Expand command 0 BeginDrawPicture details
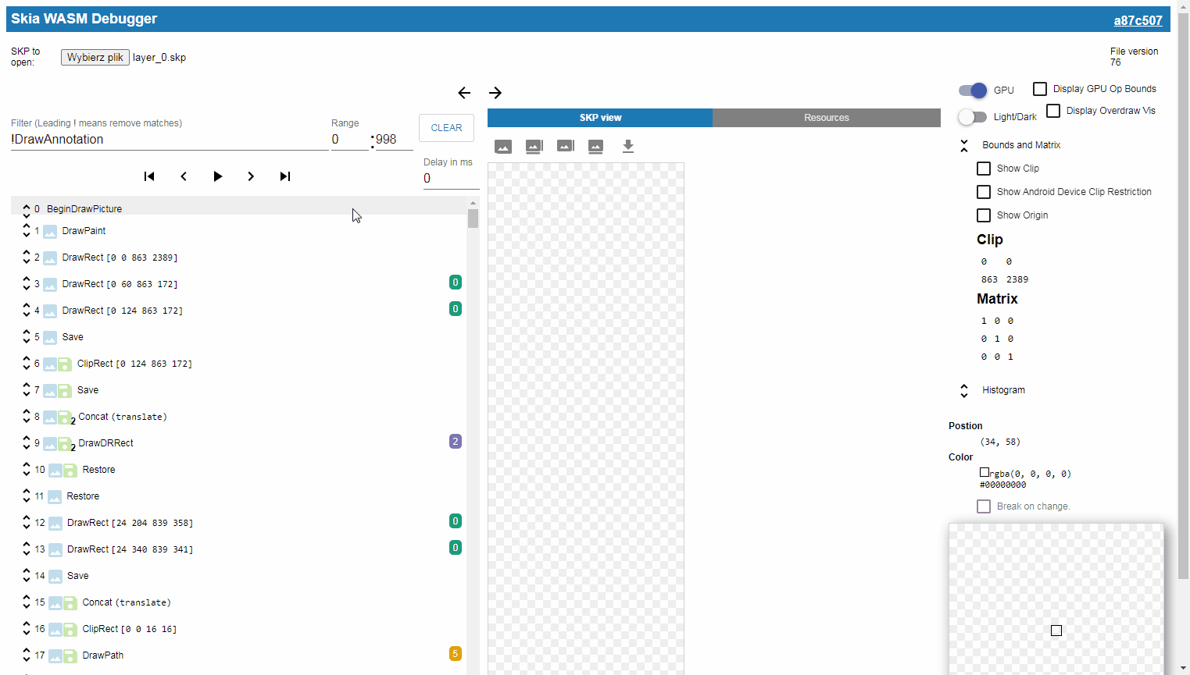Screen dimensions: 1190x675 27,210
